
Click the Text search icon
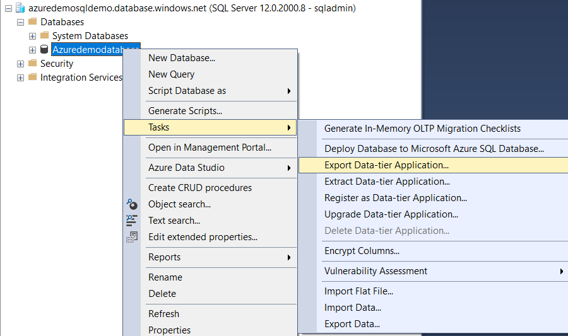point(131,221)
